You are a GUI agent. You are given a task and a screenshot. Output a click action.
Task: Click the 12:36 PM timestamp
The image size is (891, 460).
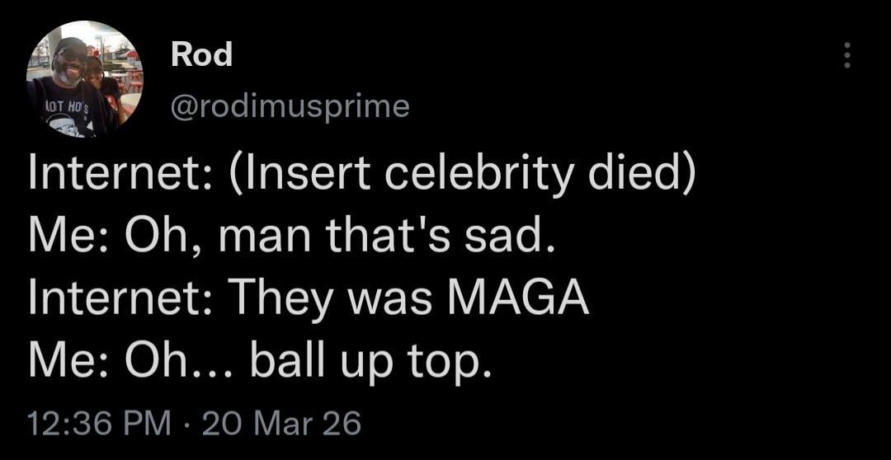(x=99, y=423)
